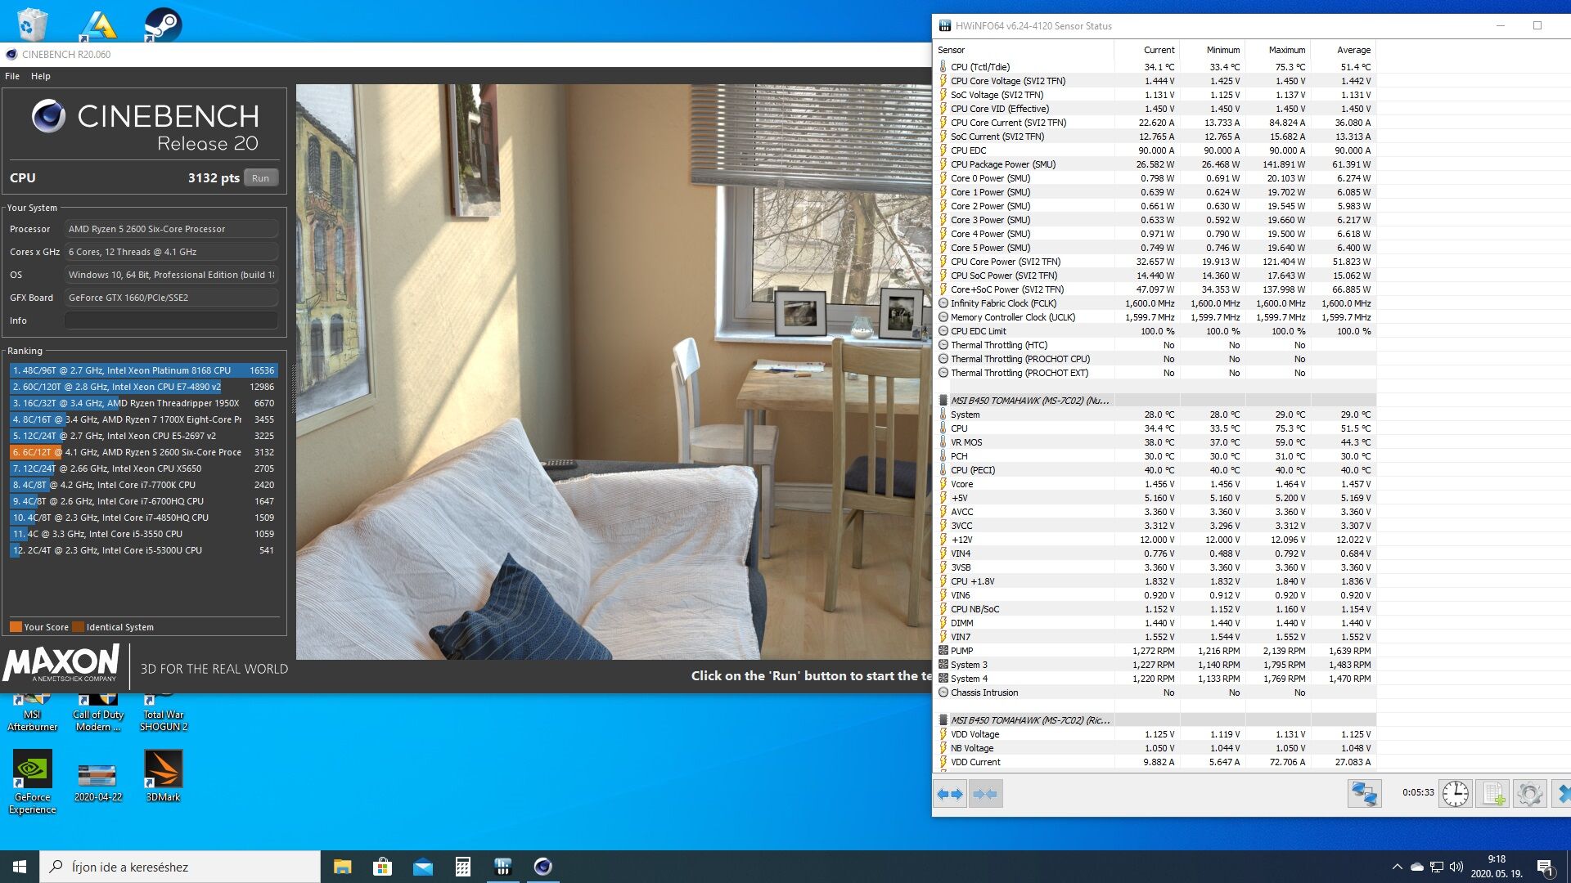Click the taskbar clock and date
This screenshot has width=1571, height=883.
[x=1497, y=867]
